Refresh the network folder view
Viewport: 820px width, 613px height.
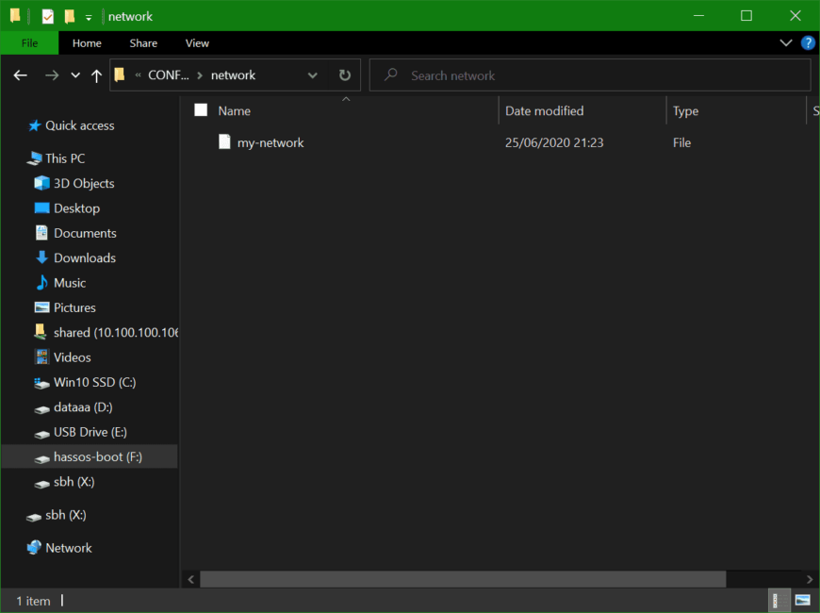[x=345, y=75]
